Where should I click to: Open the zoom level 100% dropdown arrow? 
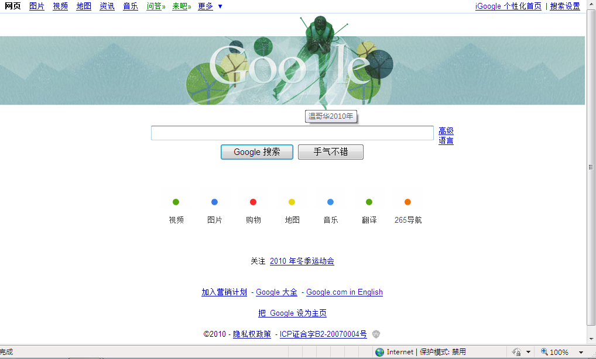pos(581,353)
